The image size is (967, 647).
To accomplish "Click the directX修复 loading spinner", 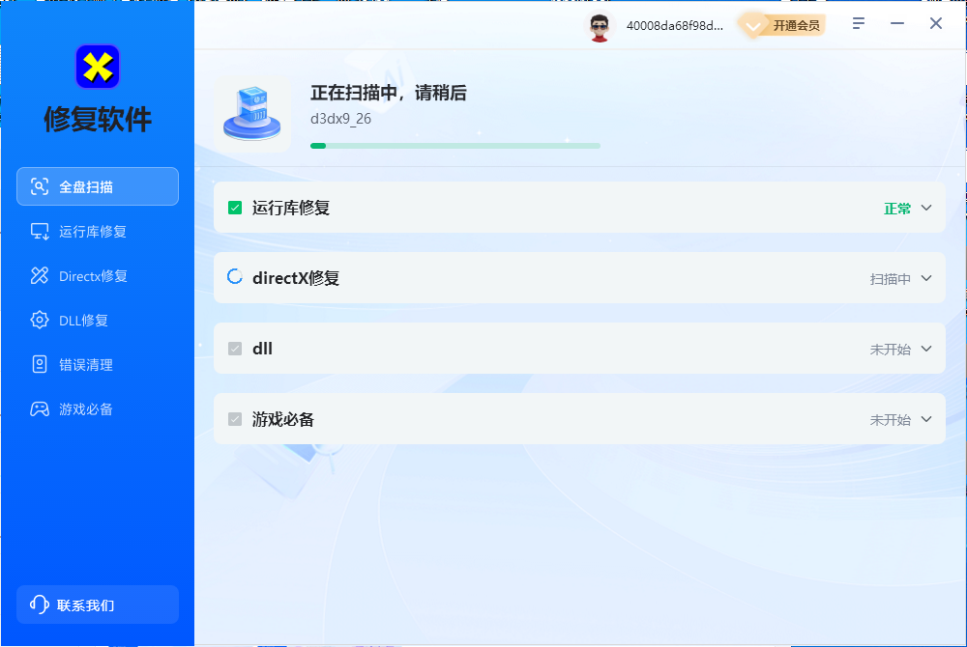I will pos(235,277).
